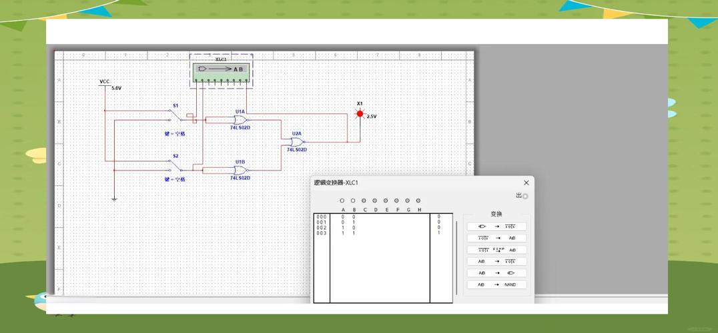Toggle input C in logic converter

point(364,200)
